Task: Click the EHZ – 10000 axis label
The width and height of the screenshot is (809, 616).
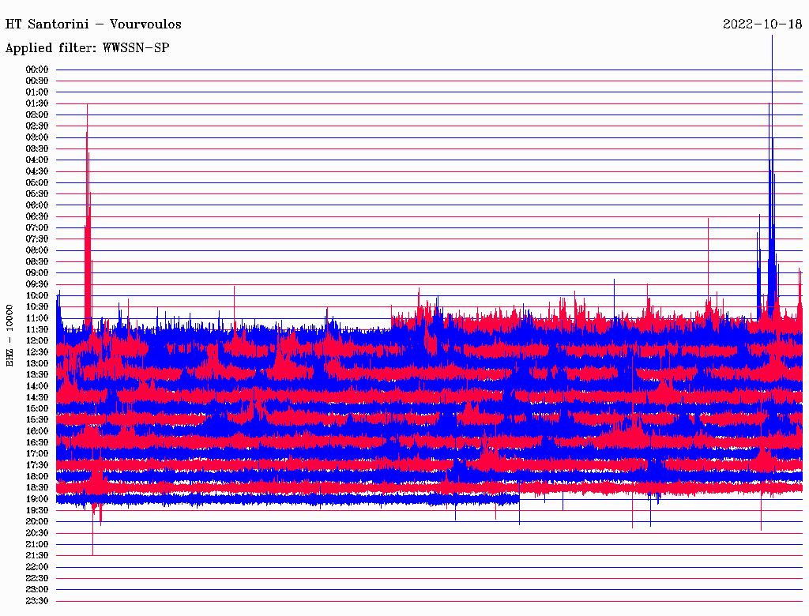Action: click(9, 335)
